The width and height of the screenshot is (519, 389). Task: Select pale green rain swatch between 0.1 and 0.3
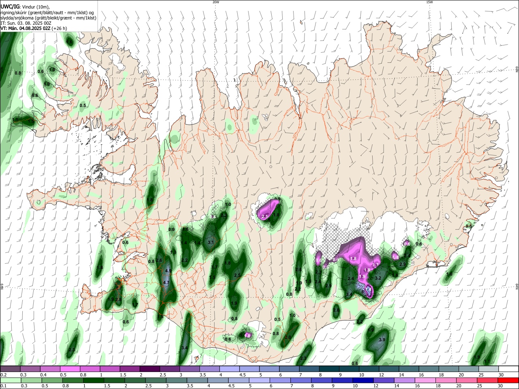(x=10, y=380)
